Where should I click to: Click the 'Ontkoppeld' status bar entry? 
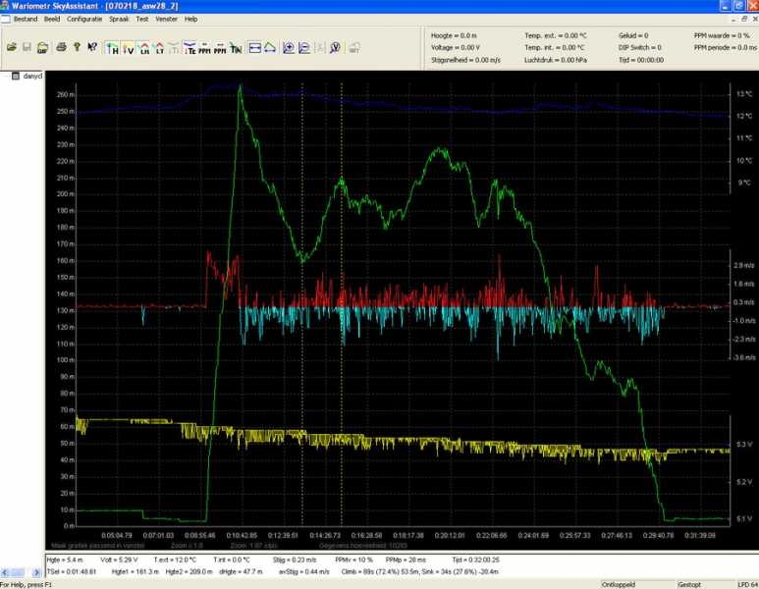[619, 585]
